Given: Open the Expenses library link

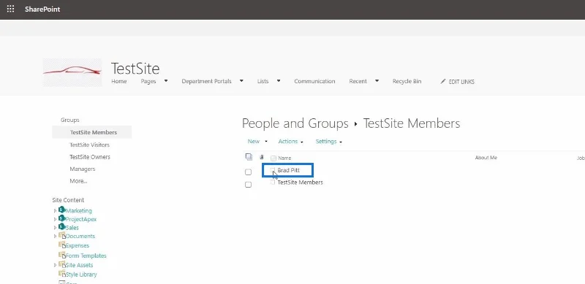Looking at the screenshot, I should pyautogui.click(x=78, y=245).
